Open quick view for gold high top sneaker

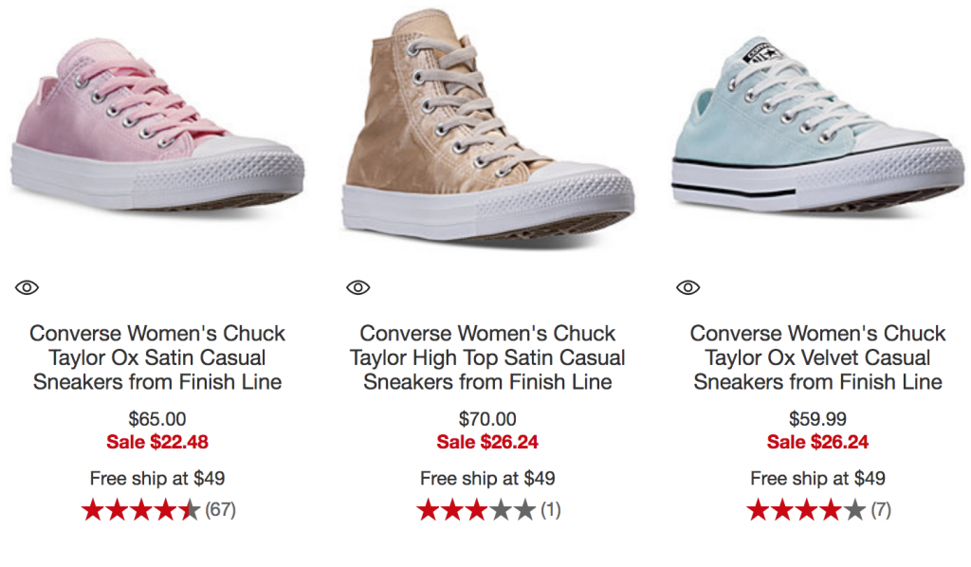coord(357,287)
